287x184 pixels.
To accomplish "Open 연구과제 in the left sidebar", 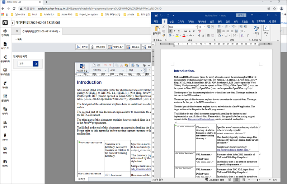I will click(5, 32).
